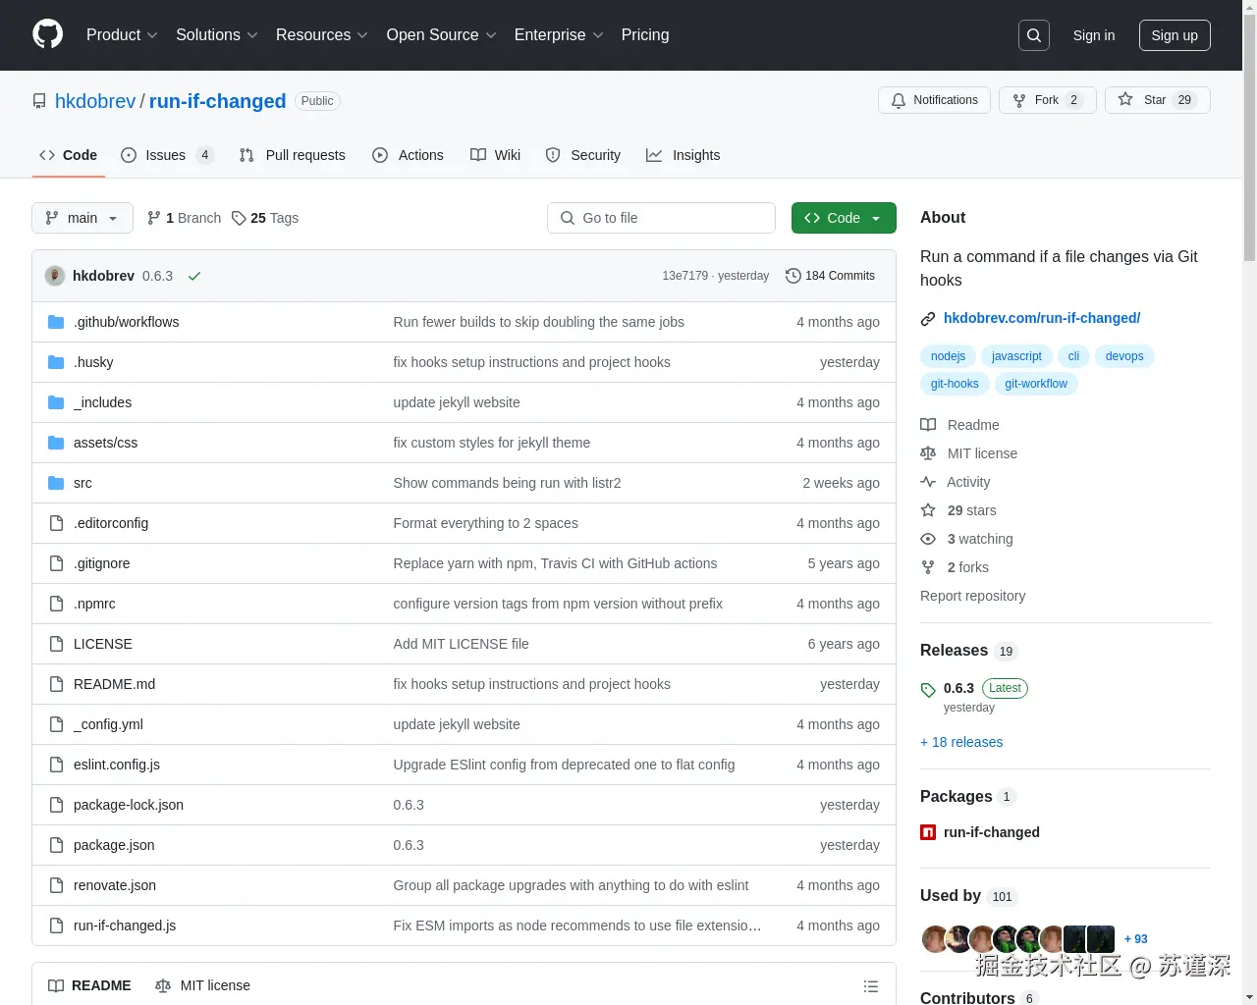Open the + 18 releases link
This screenshot has width=1257, height=1005.
[961, 742]
